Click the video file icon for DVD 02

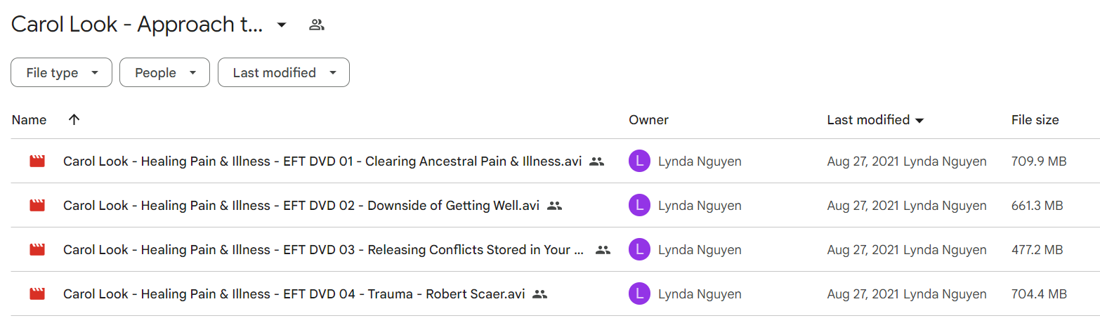(37, 206)
